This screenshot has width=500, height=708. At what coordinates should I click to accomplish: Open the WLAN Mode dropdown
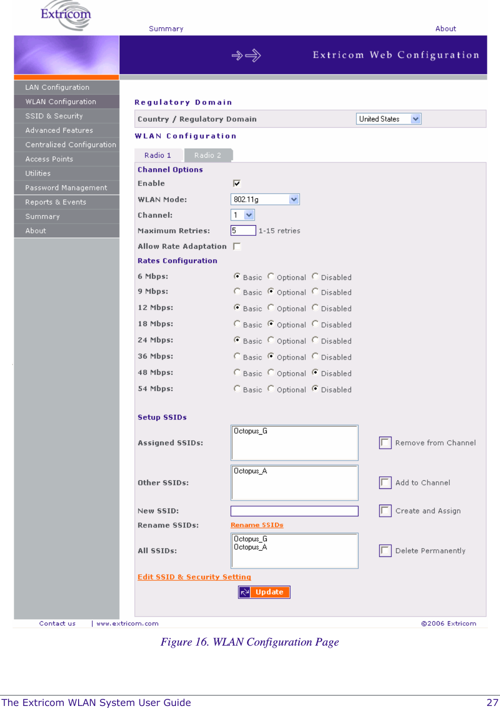coord(265,199)
